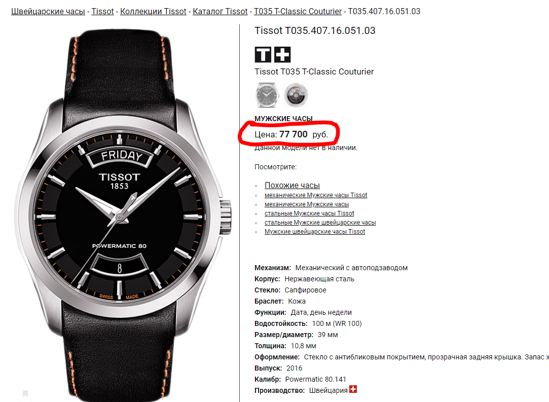The image size is (549, 402).
Task: Click the bookmark icon below watch strap
Action: (25, 393)
